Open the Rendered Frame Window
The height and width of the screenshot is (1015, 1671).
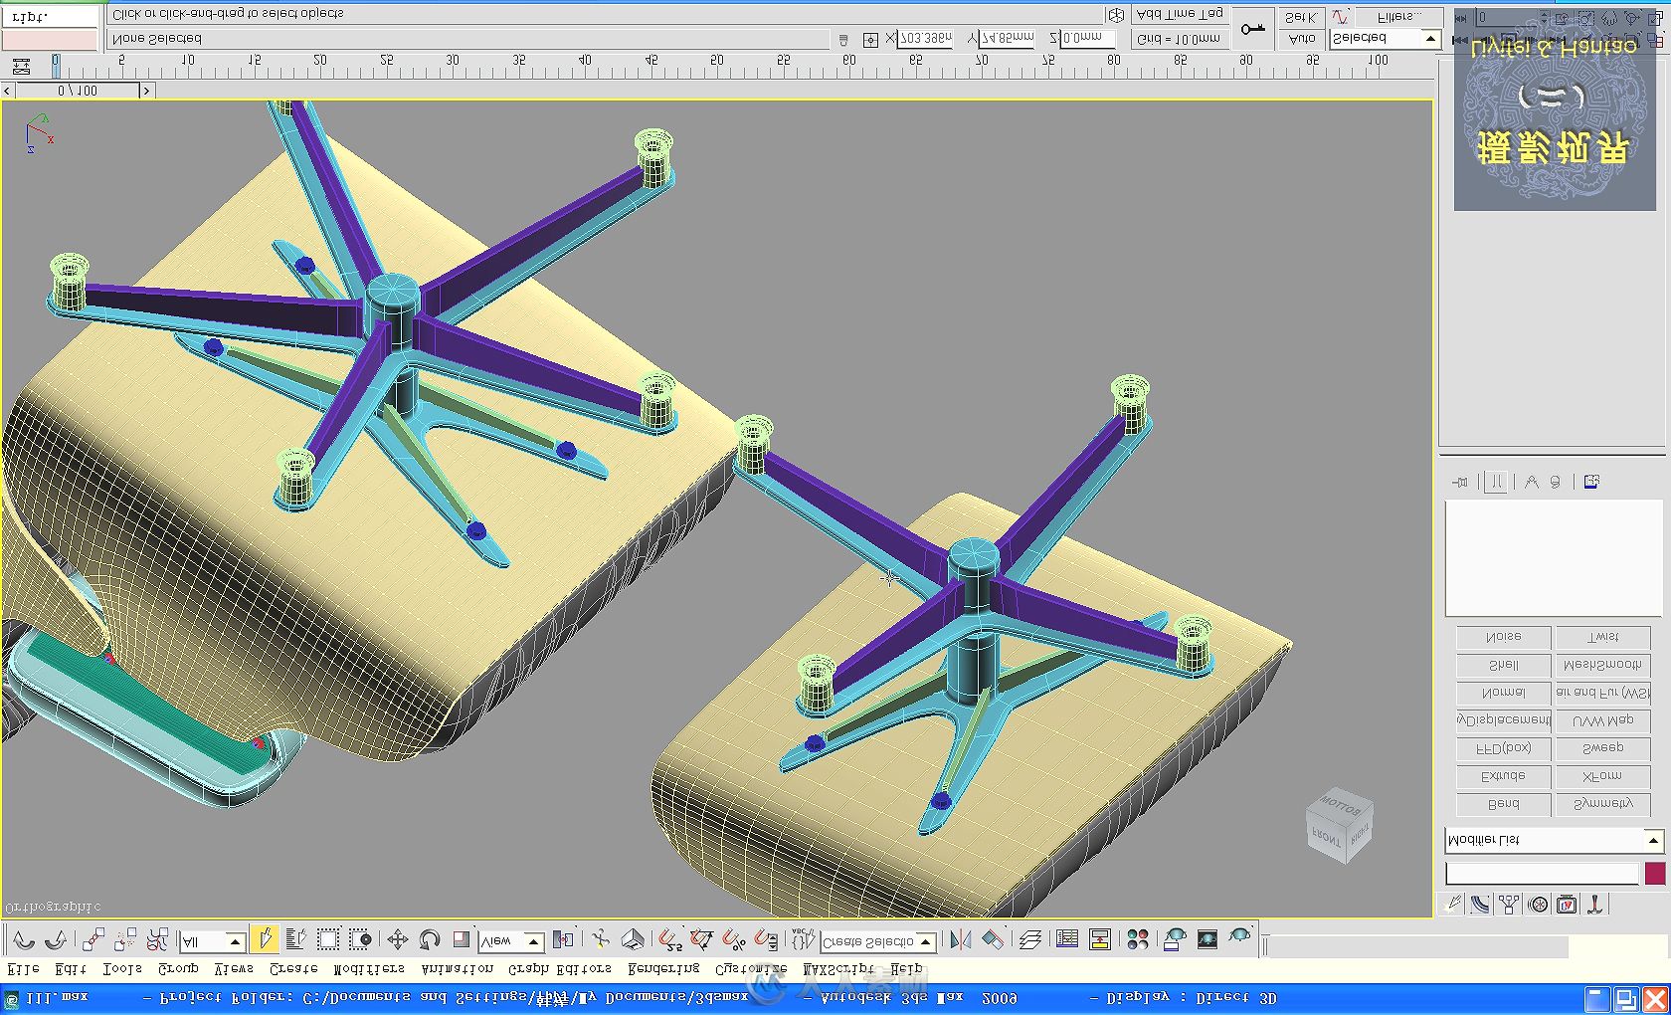pyautogui.click(x=1207, y=939)
